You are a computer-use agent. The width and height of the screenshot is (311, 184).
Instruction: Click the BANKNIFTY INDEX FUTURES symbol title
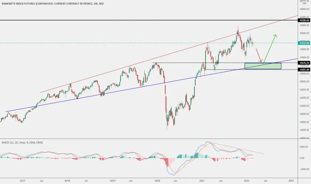click(53, 4)
